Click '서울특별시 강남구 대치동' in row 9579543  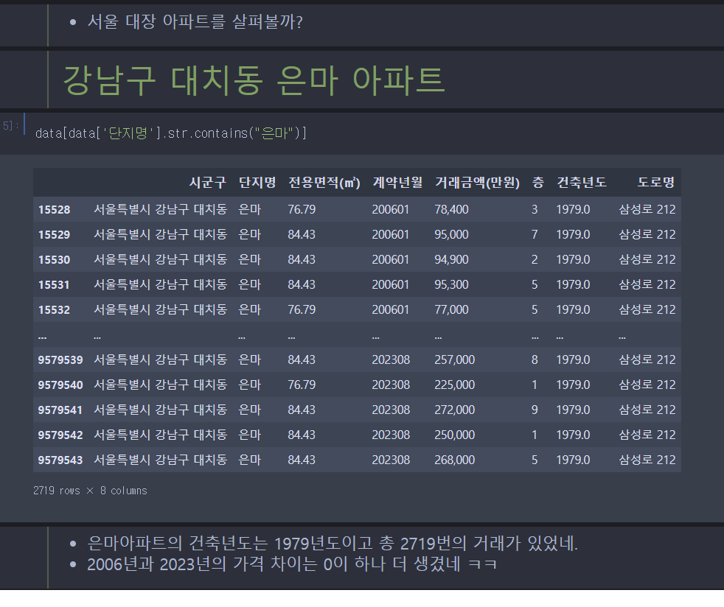pyautogui.click(x=160, y=460)
